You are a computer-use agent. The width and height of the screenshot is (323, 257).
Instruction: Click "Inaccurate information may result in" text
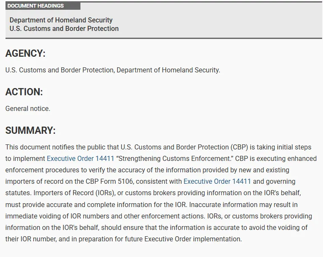(243, 205)
